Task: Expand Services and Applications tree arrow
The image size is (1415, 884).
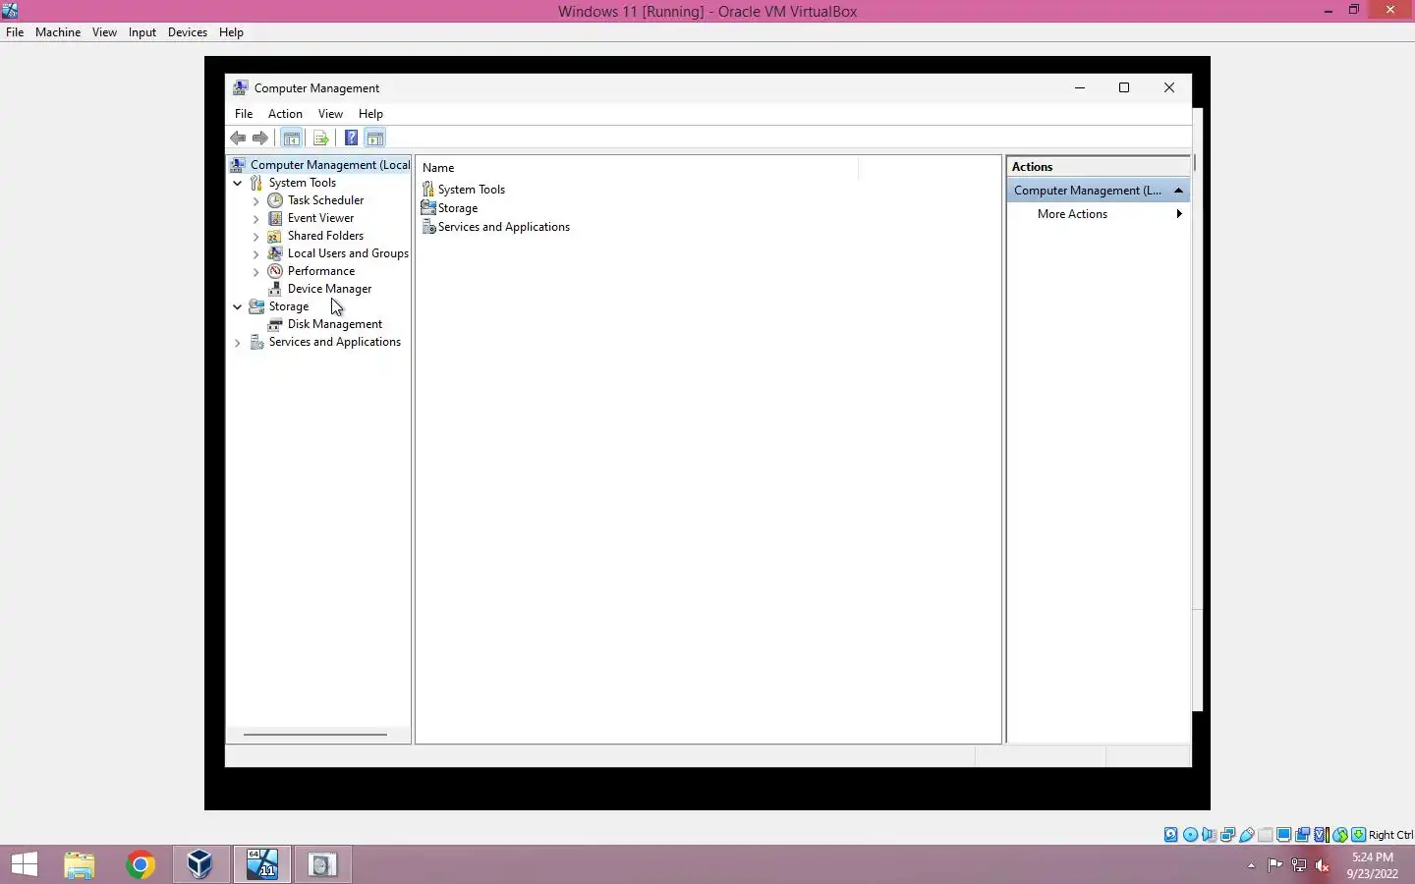Action: [238, 343]
